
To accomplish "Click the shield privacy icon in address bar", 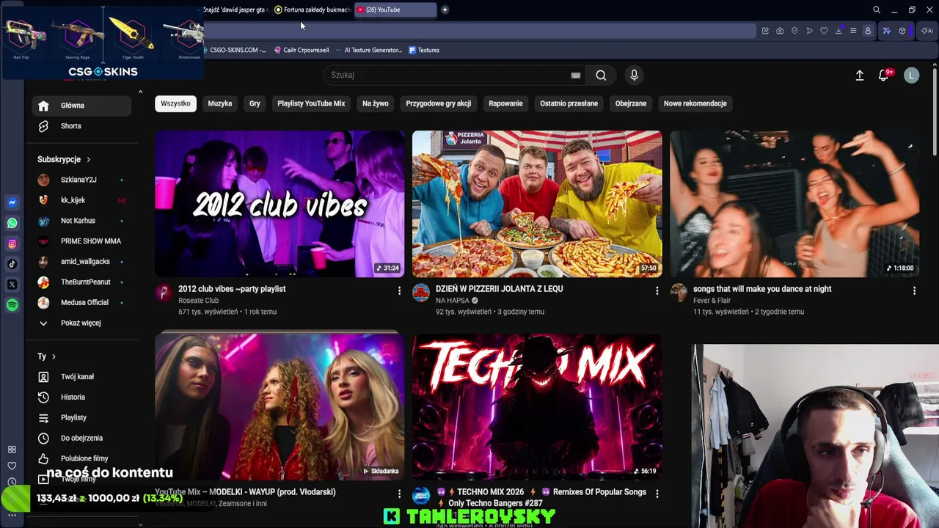I will pyautogui.click(x=794, y=31).
